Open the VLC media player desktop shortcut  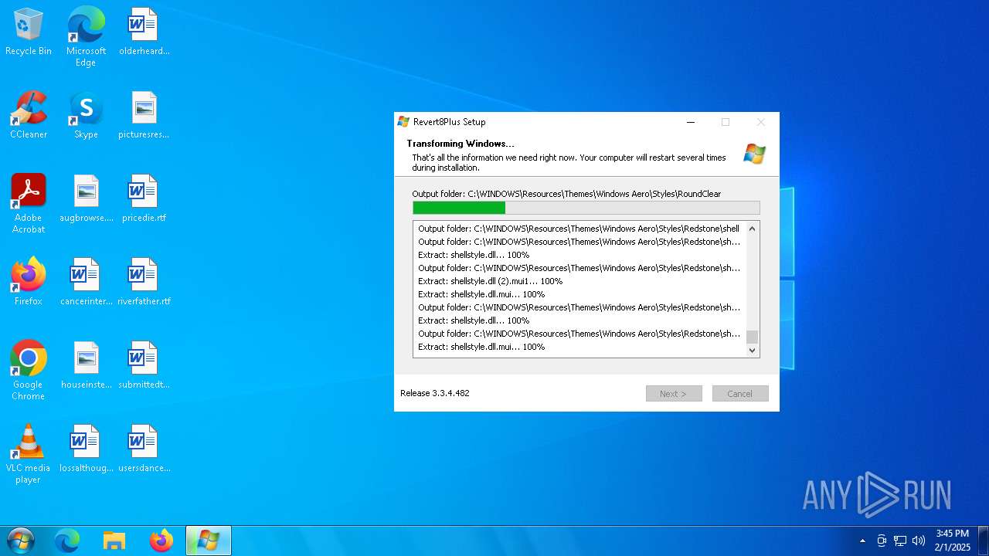pos(29,454)
